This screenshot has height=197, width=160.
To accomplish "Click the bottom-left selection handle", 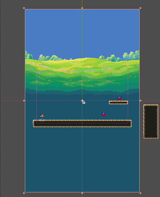I will [x=24, y=193].
